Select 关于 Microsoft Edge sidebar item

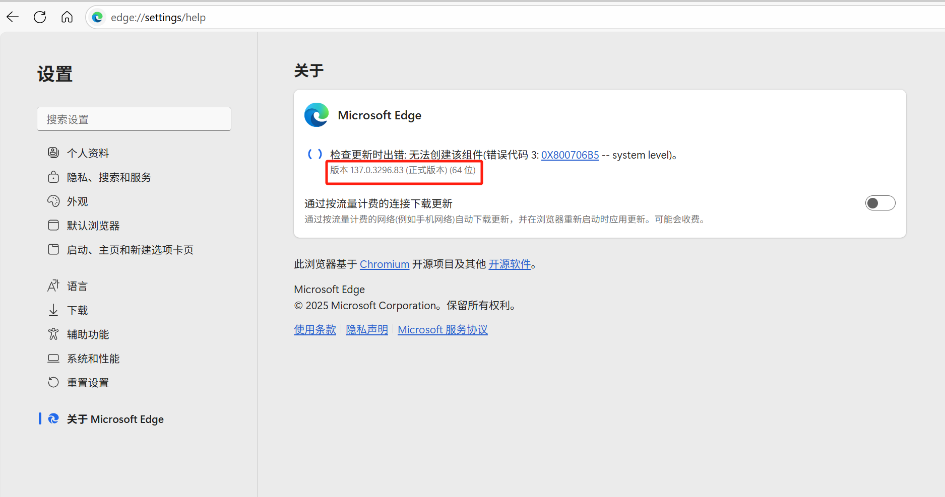[115, 419]
